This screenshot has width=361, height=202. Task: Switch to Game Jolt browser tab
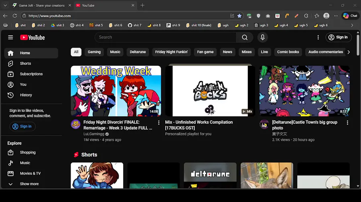[x=42, y=5]
